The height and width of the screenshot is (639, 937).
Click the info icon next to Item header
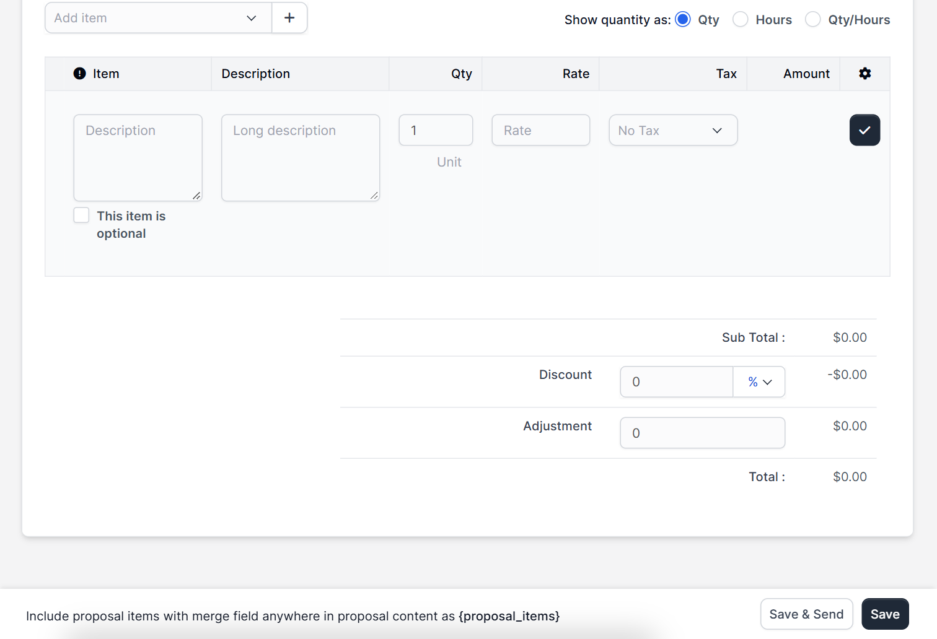tap(80, 74)
